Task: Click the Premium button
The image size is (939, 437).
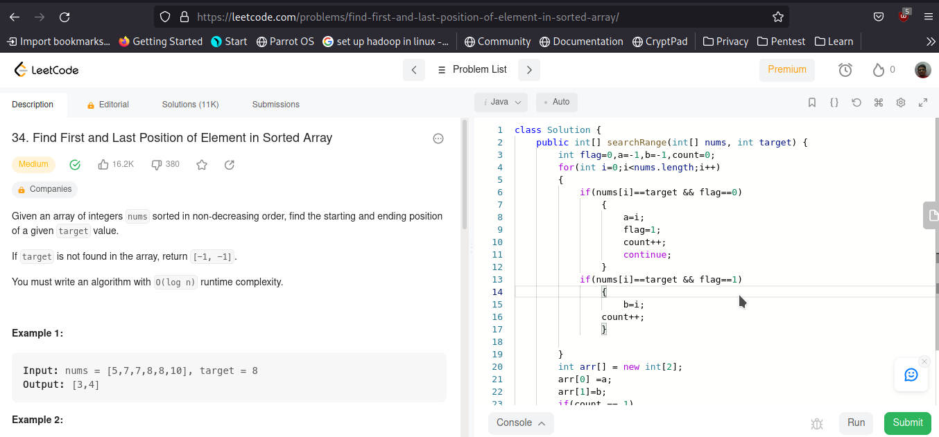Action: click(787, 70)
